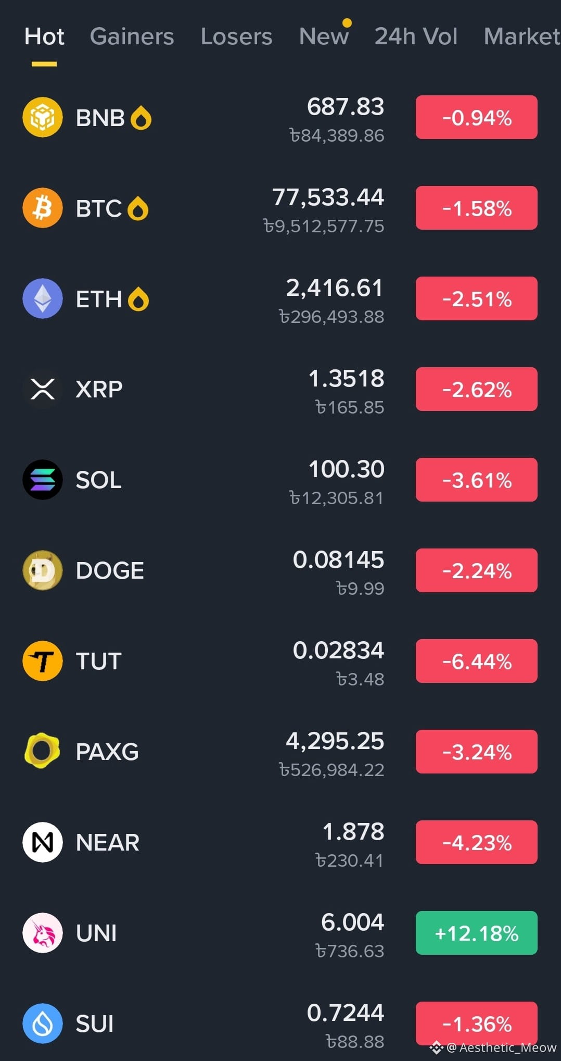The width and height of the screenshot is (561, 1061).
Task: Tap the hot flame icon beside BNB
Action: click(x=141, y=118)
